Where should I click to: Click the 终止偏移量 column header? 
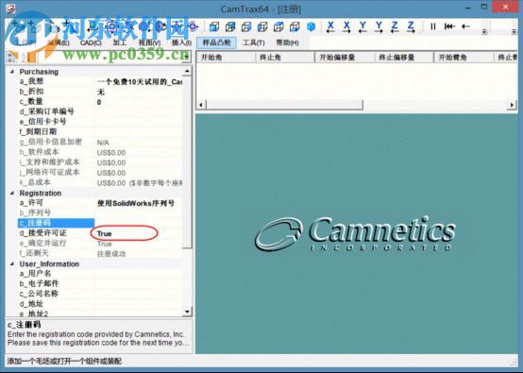pyautogui.click(x=404, y=58)
